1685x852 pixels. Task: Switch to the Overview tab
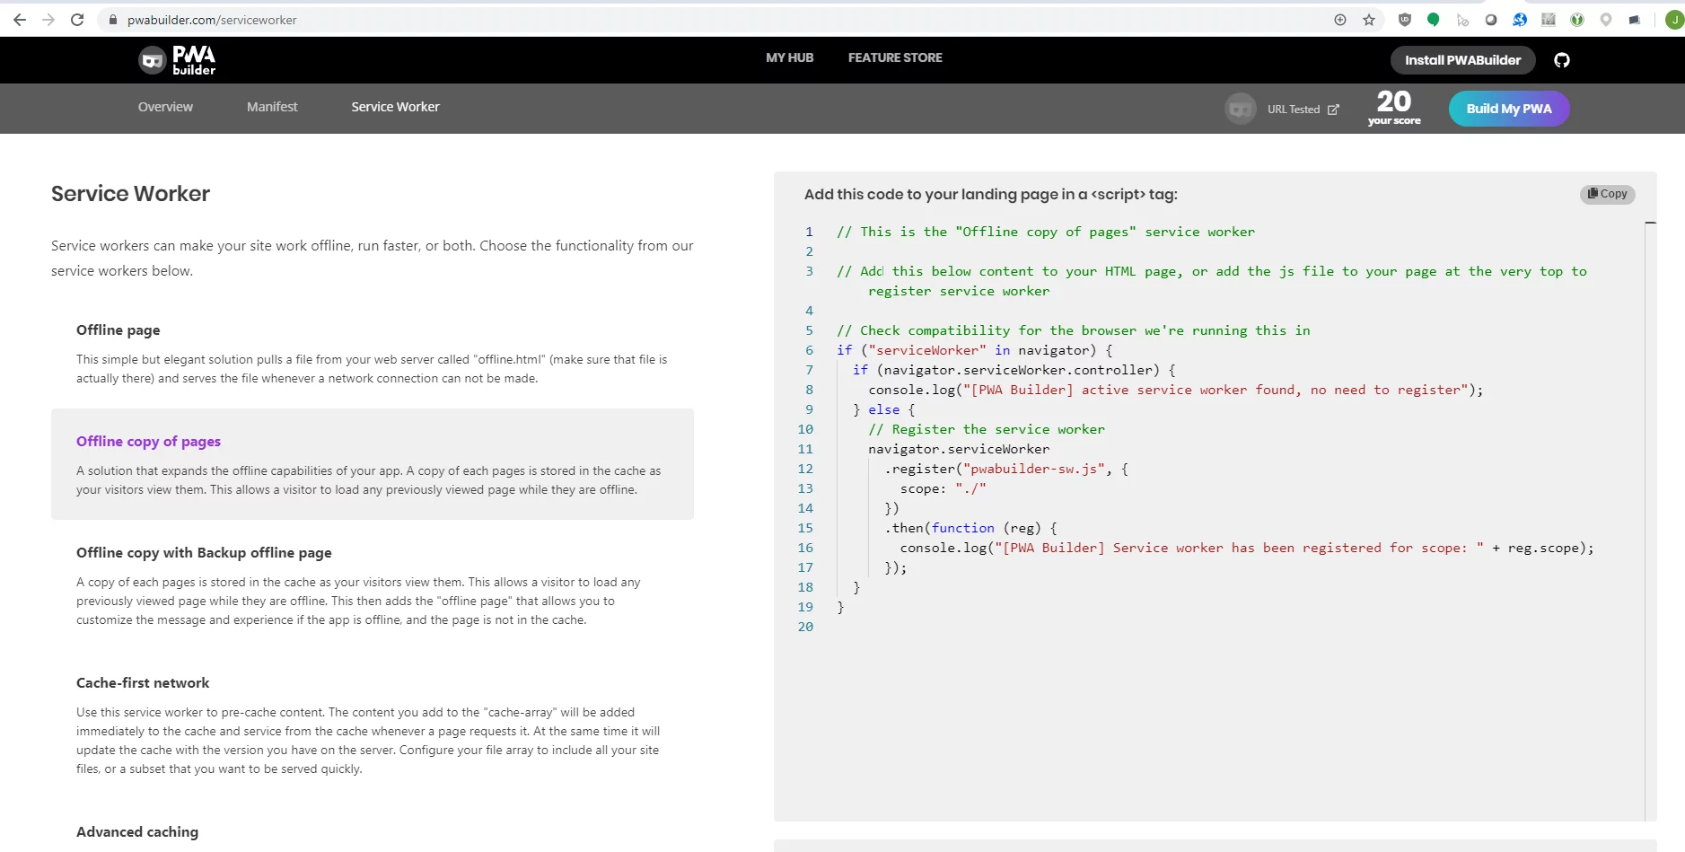[165, 107]
